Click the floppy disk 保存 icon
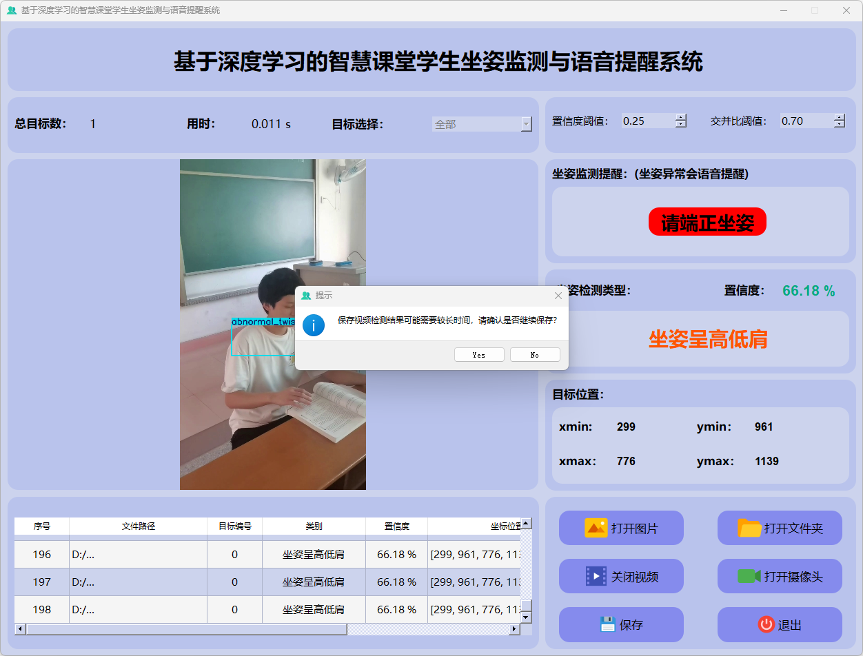863x656 pixels. tap(607, 624)
